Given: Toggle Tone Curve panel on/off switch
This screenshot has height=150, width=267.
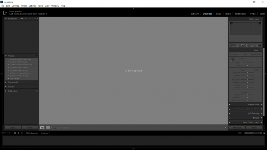Looking at the screenshot, I should [230, 105].
